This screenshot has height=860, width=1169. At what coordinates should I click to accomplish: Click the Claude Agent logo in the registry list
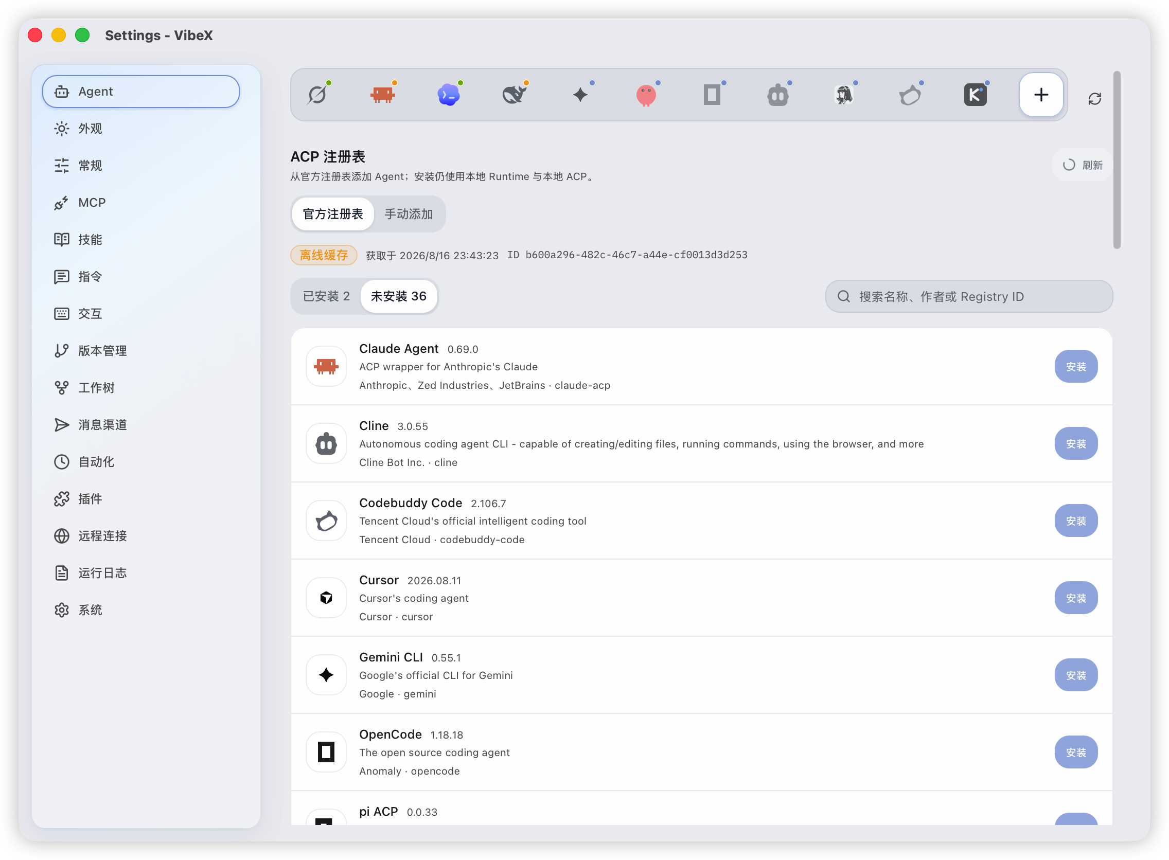pos(326,367)
